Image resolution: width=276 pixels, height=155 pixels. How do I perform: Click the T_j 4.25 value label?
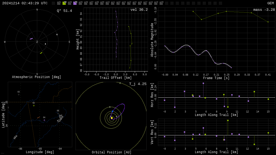click(137, 84)
